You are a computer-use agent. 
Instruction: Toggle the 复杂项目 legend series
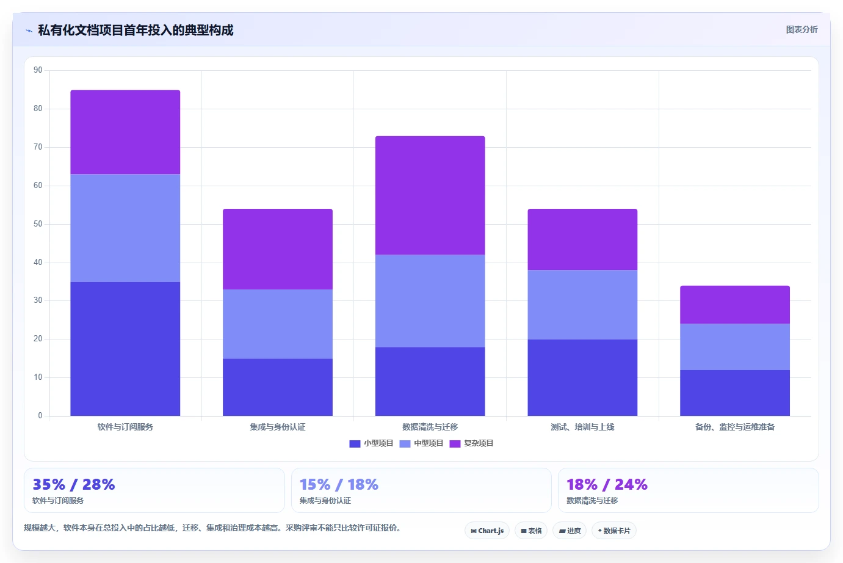[x=471, y=443]
